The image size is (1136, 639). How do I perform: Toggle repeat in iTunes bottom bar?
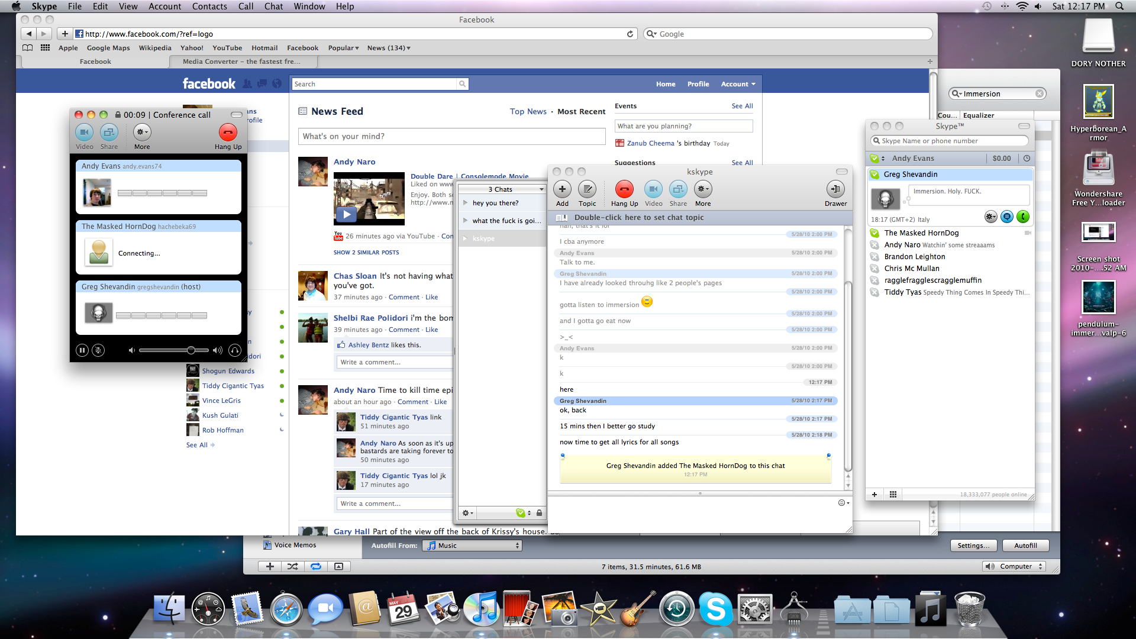coord(316,567)
